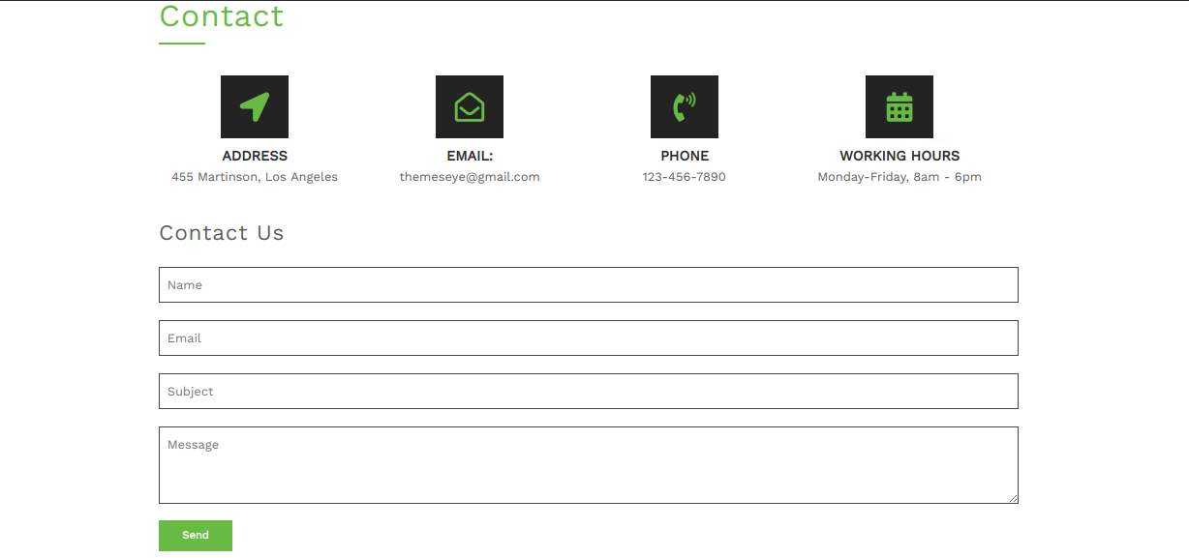Click the open envelope email icon
Image resolution: width=1189 pixels, height=558 pixels.
pyautogui.click(x=470, y=106)
